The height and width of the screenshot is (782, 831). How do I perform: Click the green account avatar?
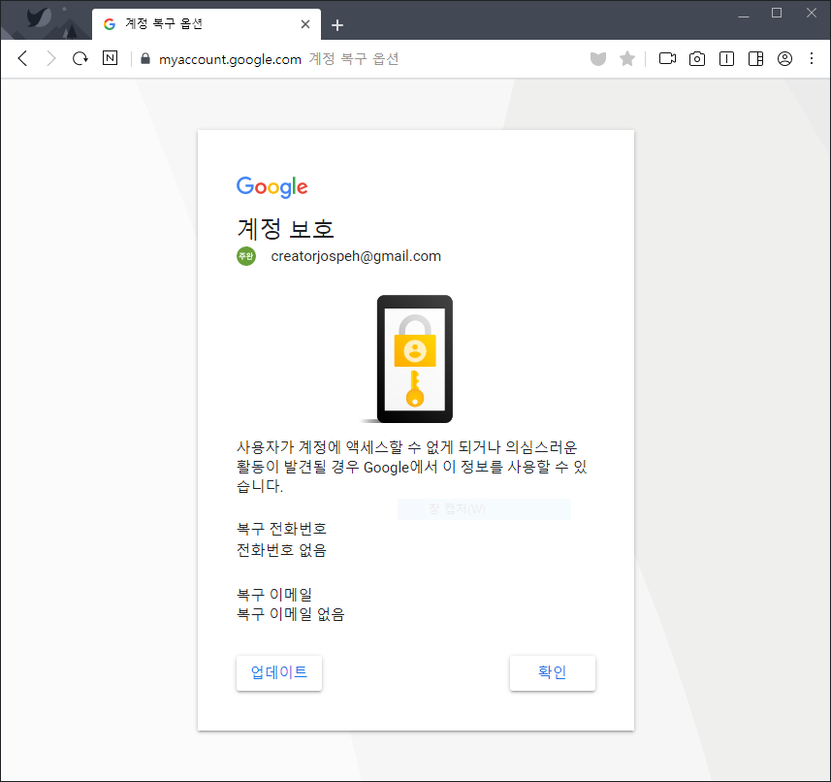click(246, 256)
